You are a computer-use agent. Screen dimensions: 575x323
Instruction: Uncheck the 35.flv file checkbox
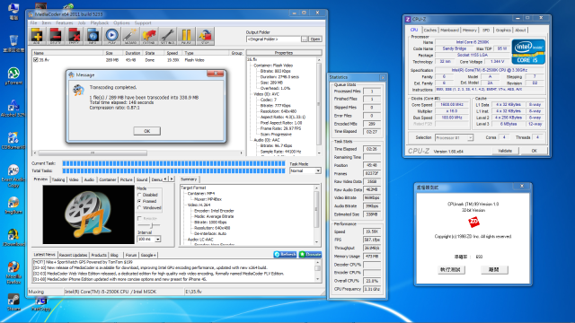coord(36,60)
